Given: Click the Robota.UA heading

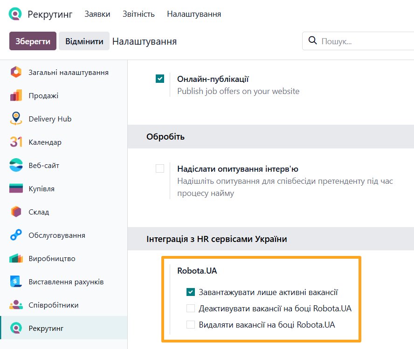Looking at the screenshot, I should click(x=197, y=271).
